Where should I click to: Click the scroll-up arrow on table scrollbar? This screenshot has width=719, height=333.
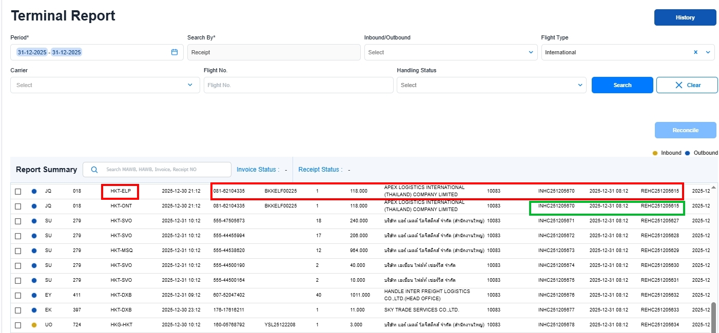click(x=713, y=188)
